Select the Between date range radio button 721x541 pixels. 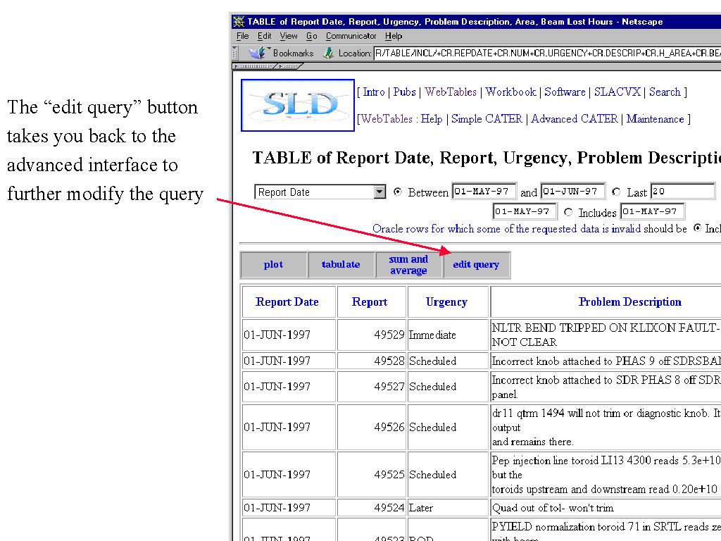tap(398, 192)
